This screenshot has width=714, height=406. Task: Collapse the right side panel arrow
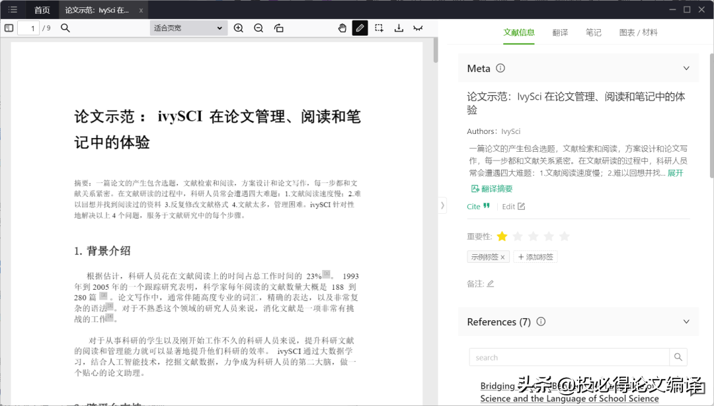click(442, 205)
